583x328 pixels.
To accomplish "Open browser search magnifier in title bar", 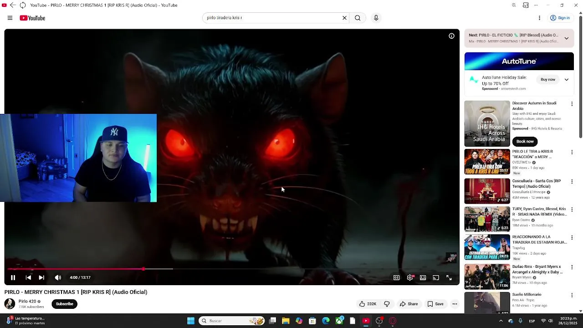I will 514,5.
